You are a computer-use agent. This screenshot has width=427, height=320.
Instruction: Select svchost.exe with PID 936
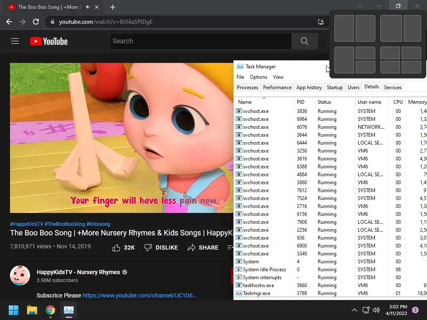(x=330, y=238)
